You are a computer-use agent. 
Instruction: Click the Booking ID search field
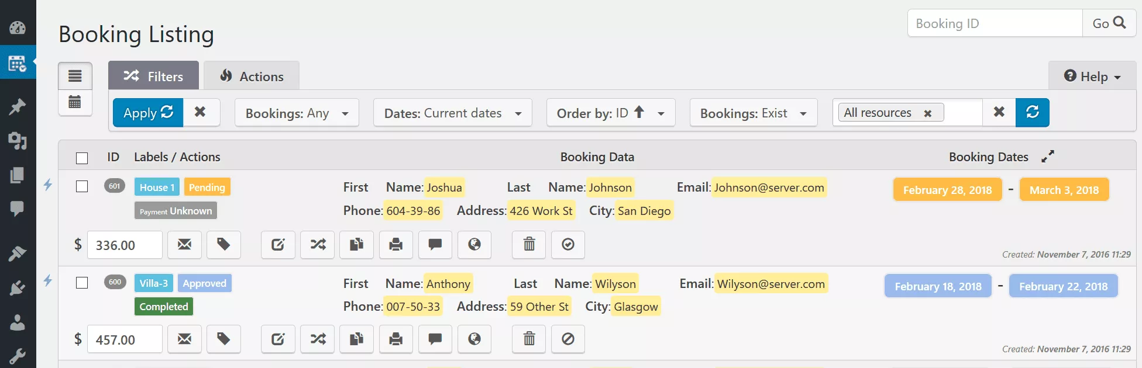click(995, 23)
